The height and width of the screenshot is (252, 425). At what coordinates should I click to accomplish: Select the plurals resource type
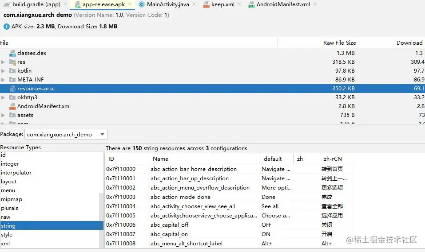point(50,208)
